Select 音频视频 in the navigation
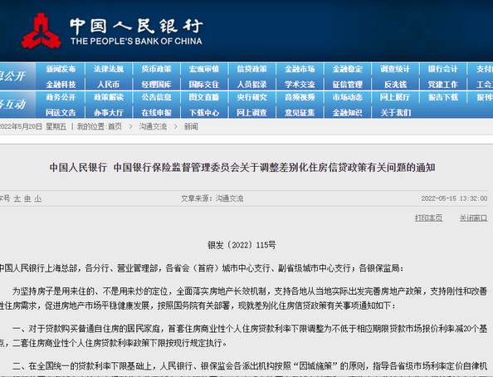The image size is (493, 377). pyautogui.click(x=300, y=97)
